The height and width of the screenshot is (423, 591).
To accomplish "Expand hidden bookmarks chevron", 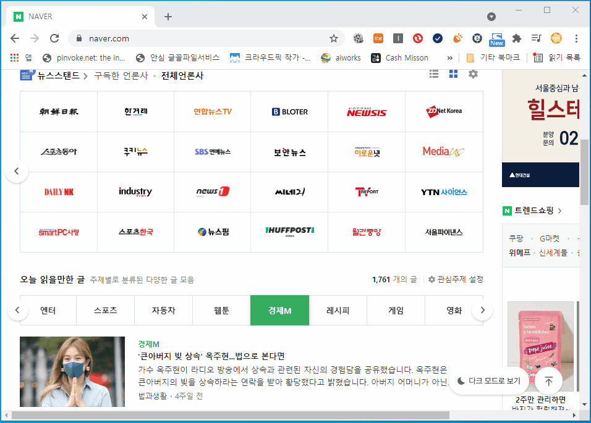I will click(449, 58).
